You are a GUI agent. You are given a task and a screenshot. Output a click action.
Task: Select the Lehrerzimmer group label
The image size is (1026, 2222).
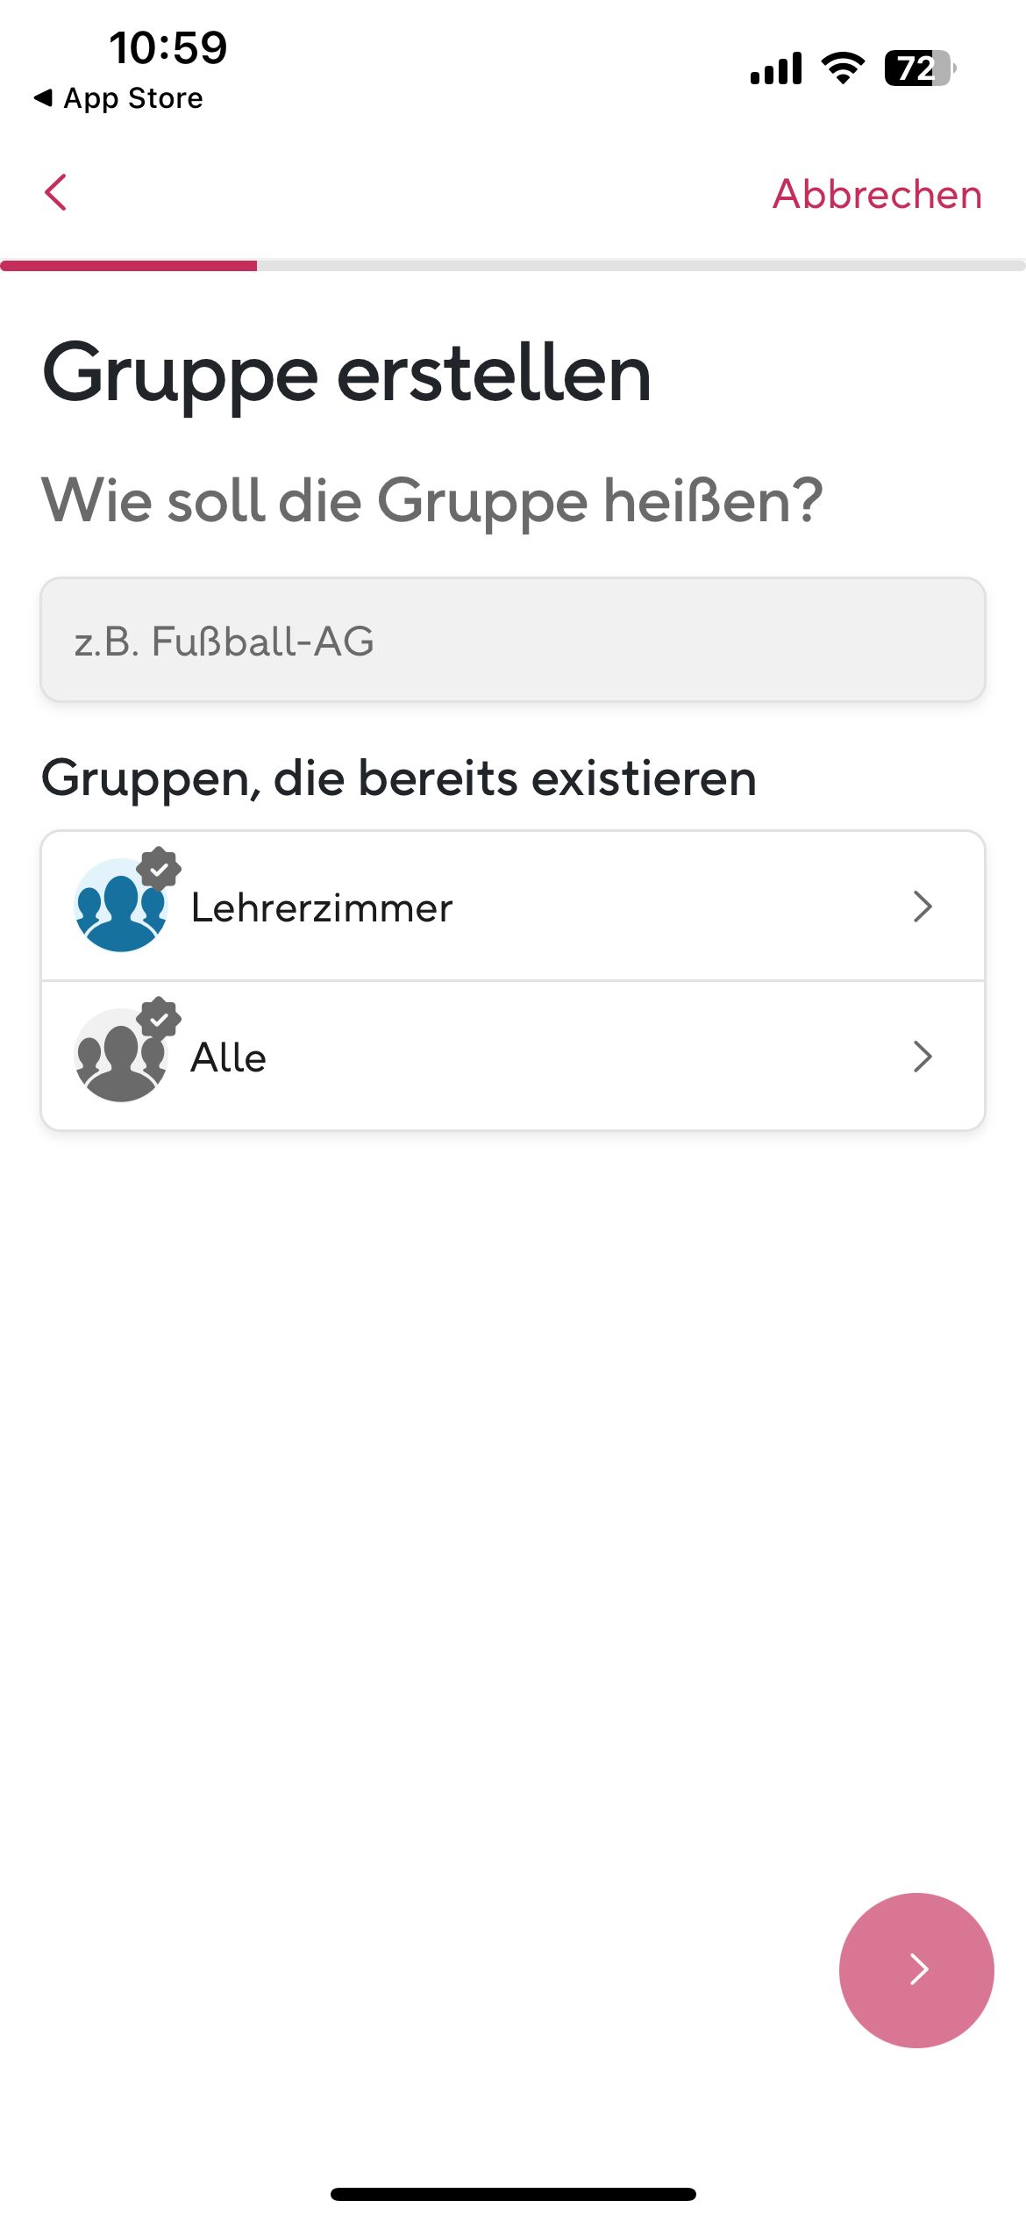[x=322, y=907]
